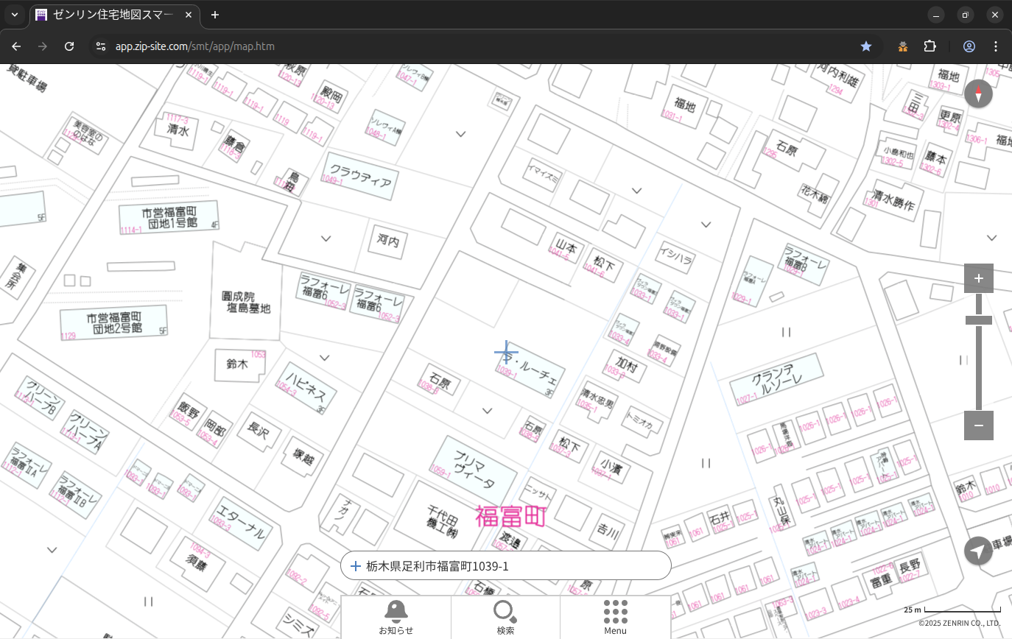Screen dimensions: 1012x639
Task: Click the current location arrow icon
Action: (978, 551)
